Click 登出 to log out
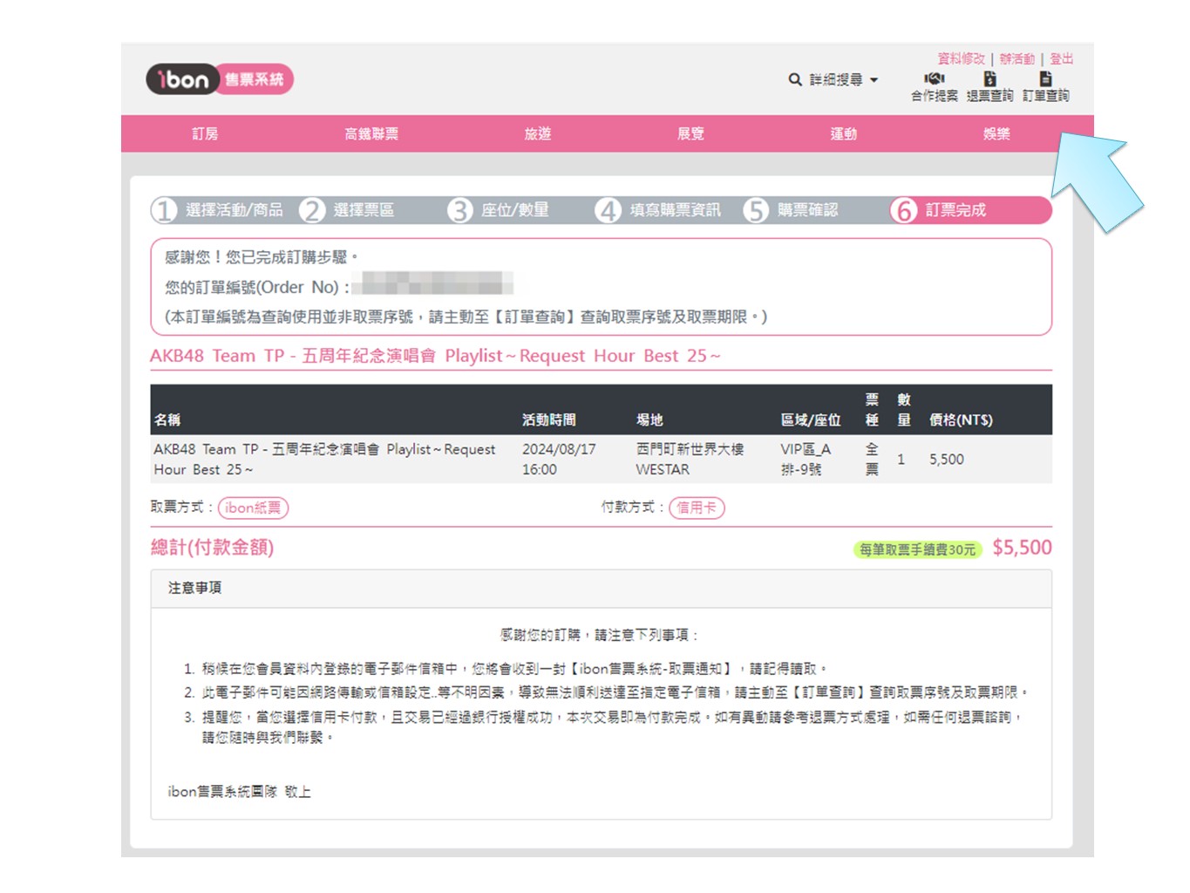 coord(1061,58)
